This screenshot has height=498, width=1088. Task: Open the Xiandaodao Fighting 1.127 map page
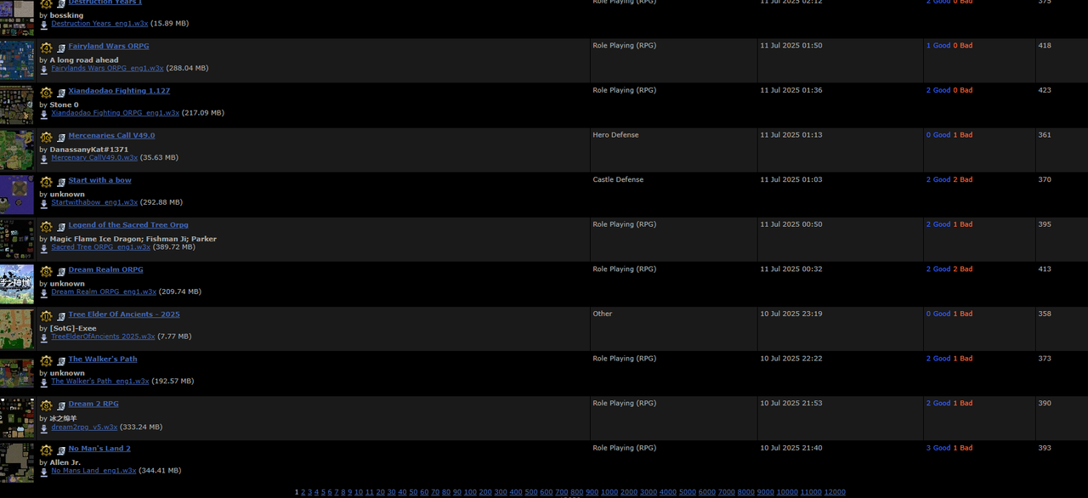[x=119, y=91]
